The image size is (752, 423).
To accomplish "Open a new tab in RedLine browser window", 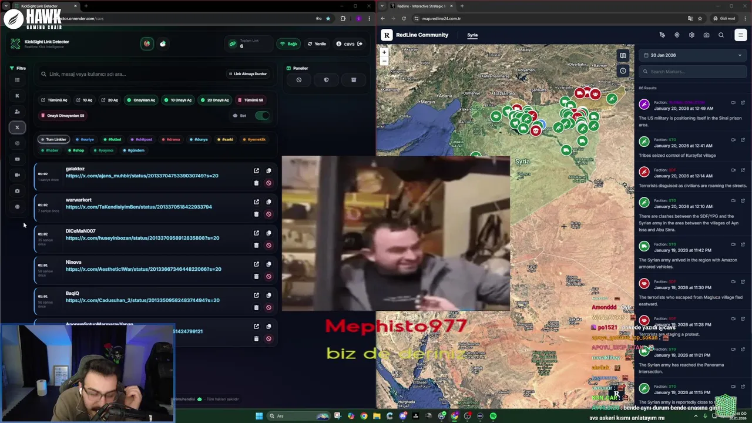I will click(462, 6).
